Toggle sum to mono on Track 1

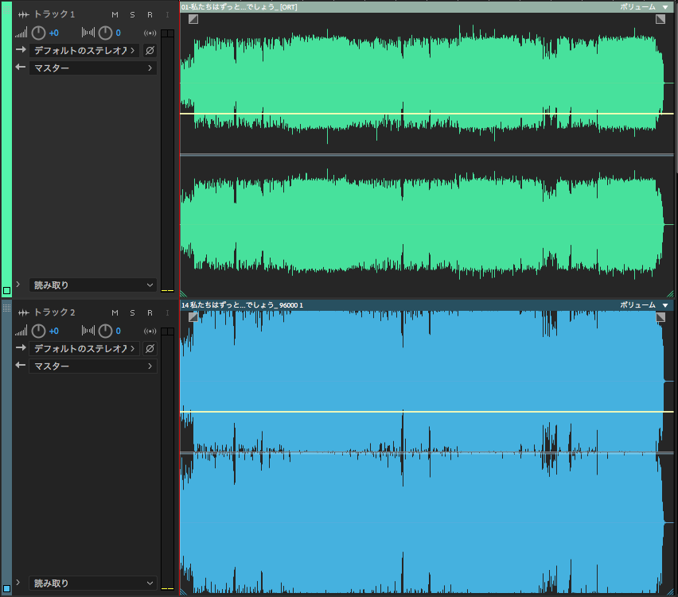(x=150, y=33)
